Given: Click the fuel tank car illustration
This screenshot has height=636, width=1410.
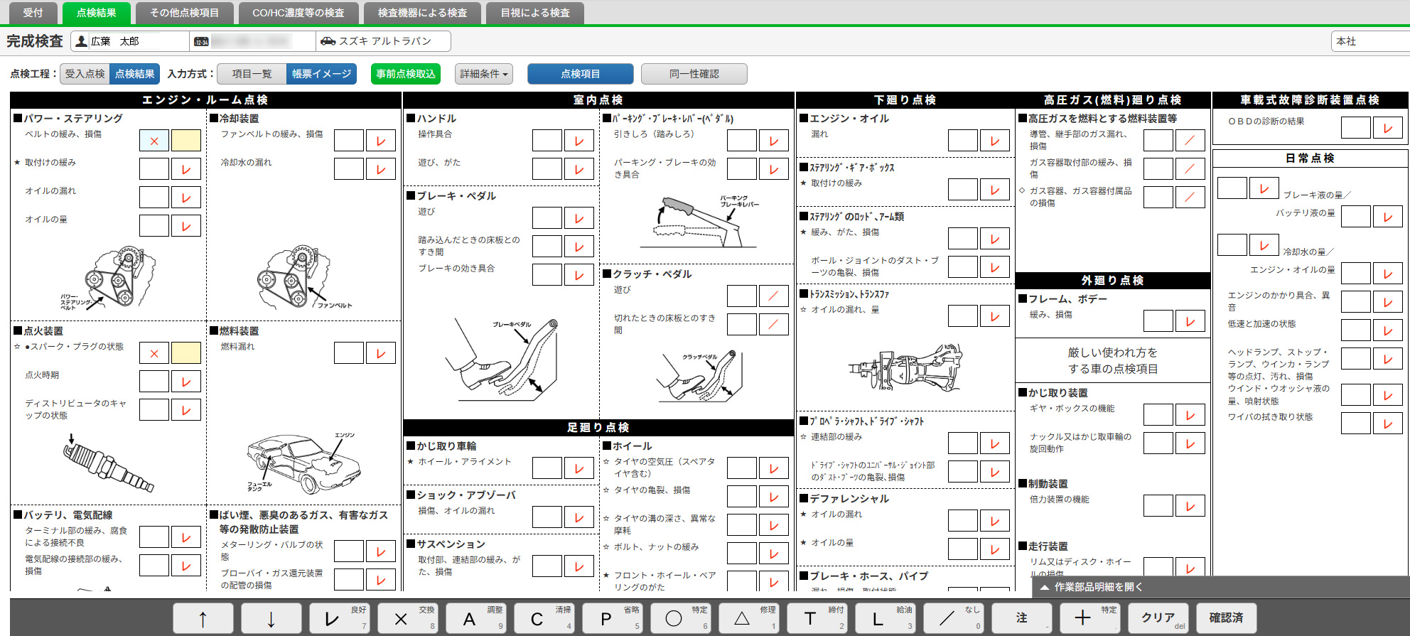Looking at the screenshot, I should [303, 464].
